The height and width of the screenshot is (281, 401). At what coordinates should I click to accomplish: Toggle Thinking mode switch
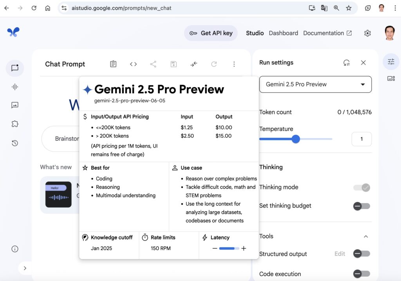pyautogui.click(x=361, y=188)
